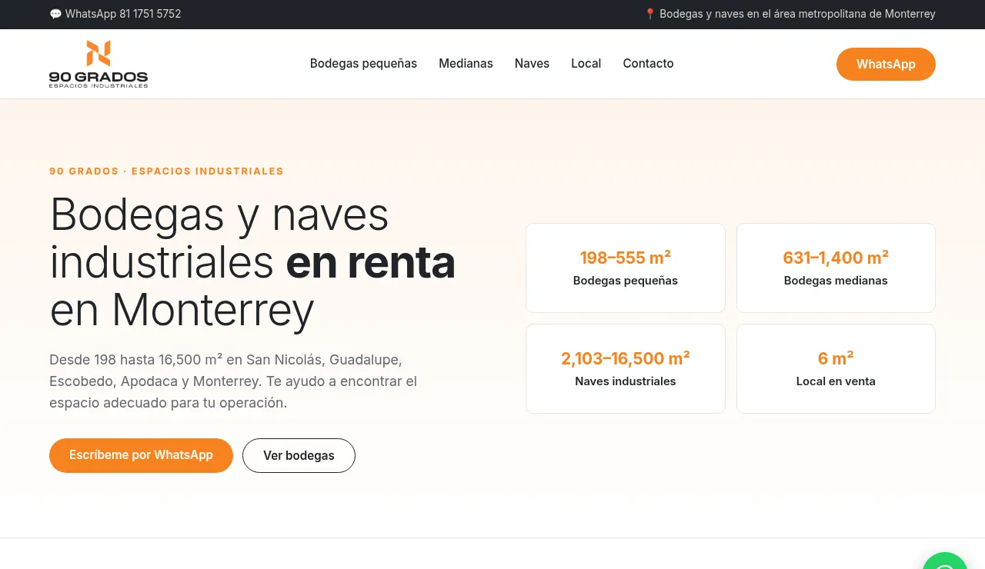Image resolution: width=985 pixels, height=569 pixels.
Task: Select the 631–1,400 m² Bodegas medianas card
Action: 836,268
